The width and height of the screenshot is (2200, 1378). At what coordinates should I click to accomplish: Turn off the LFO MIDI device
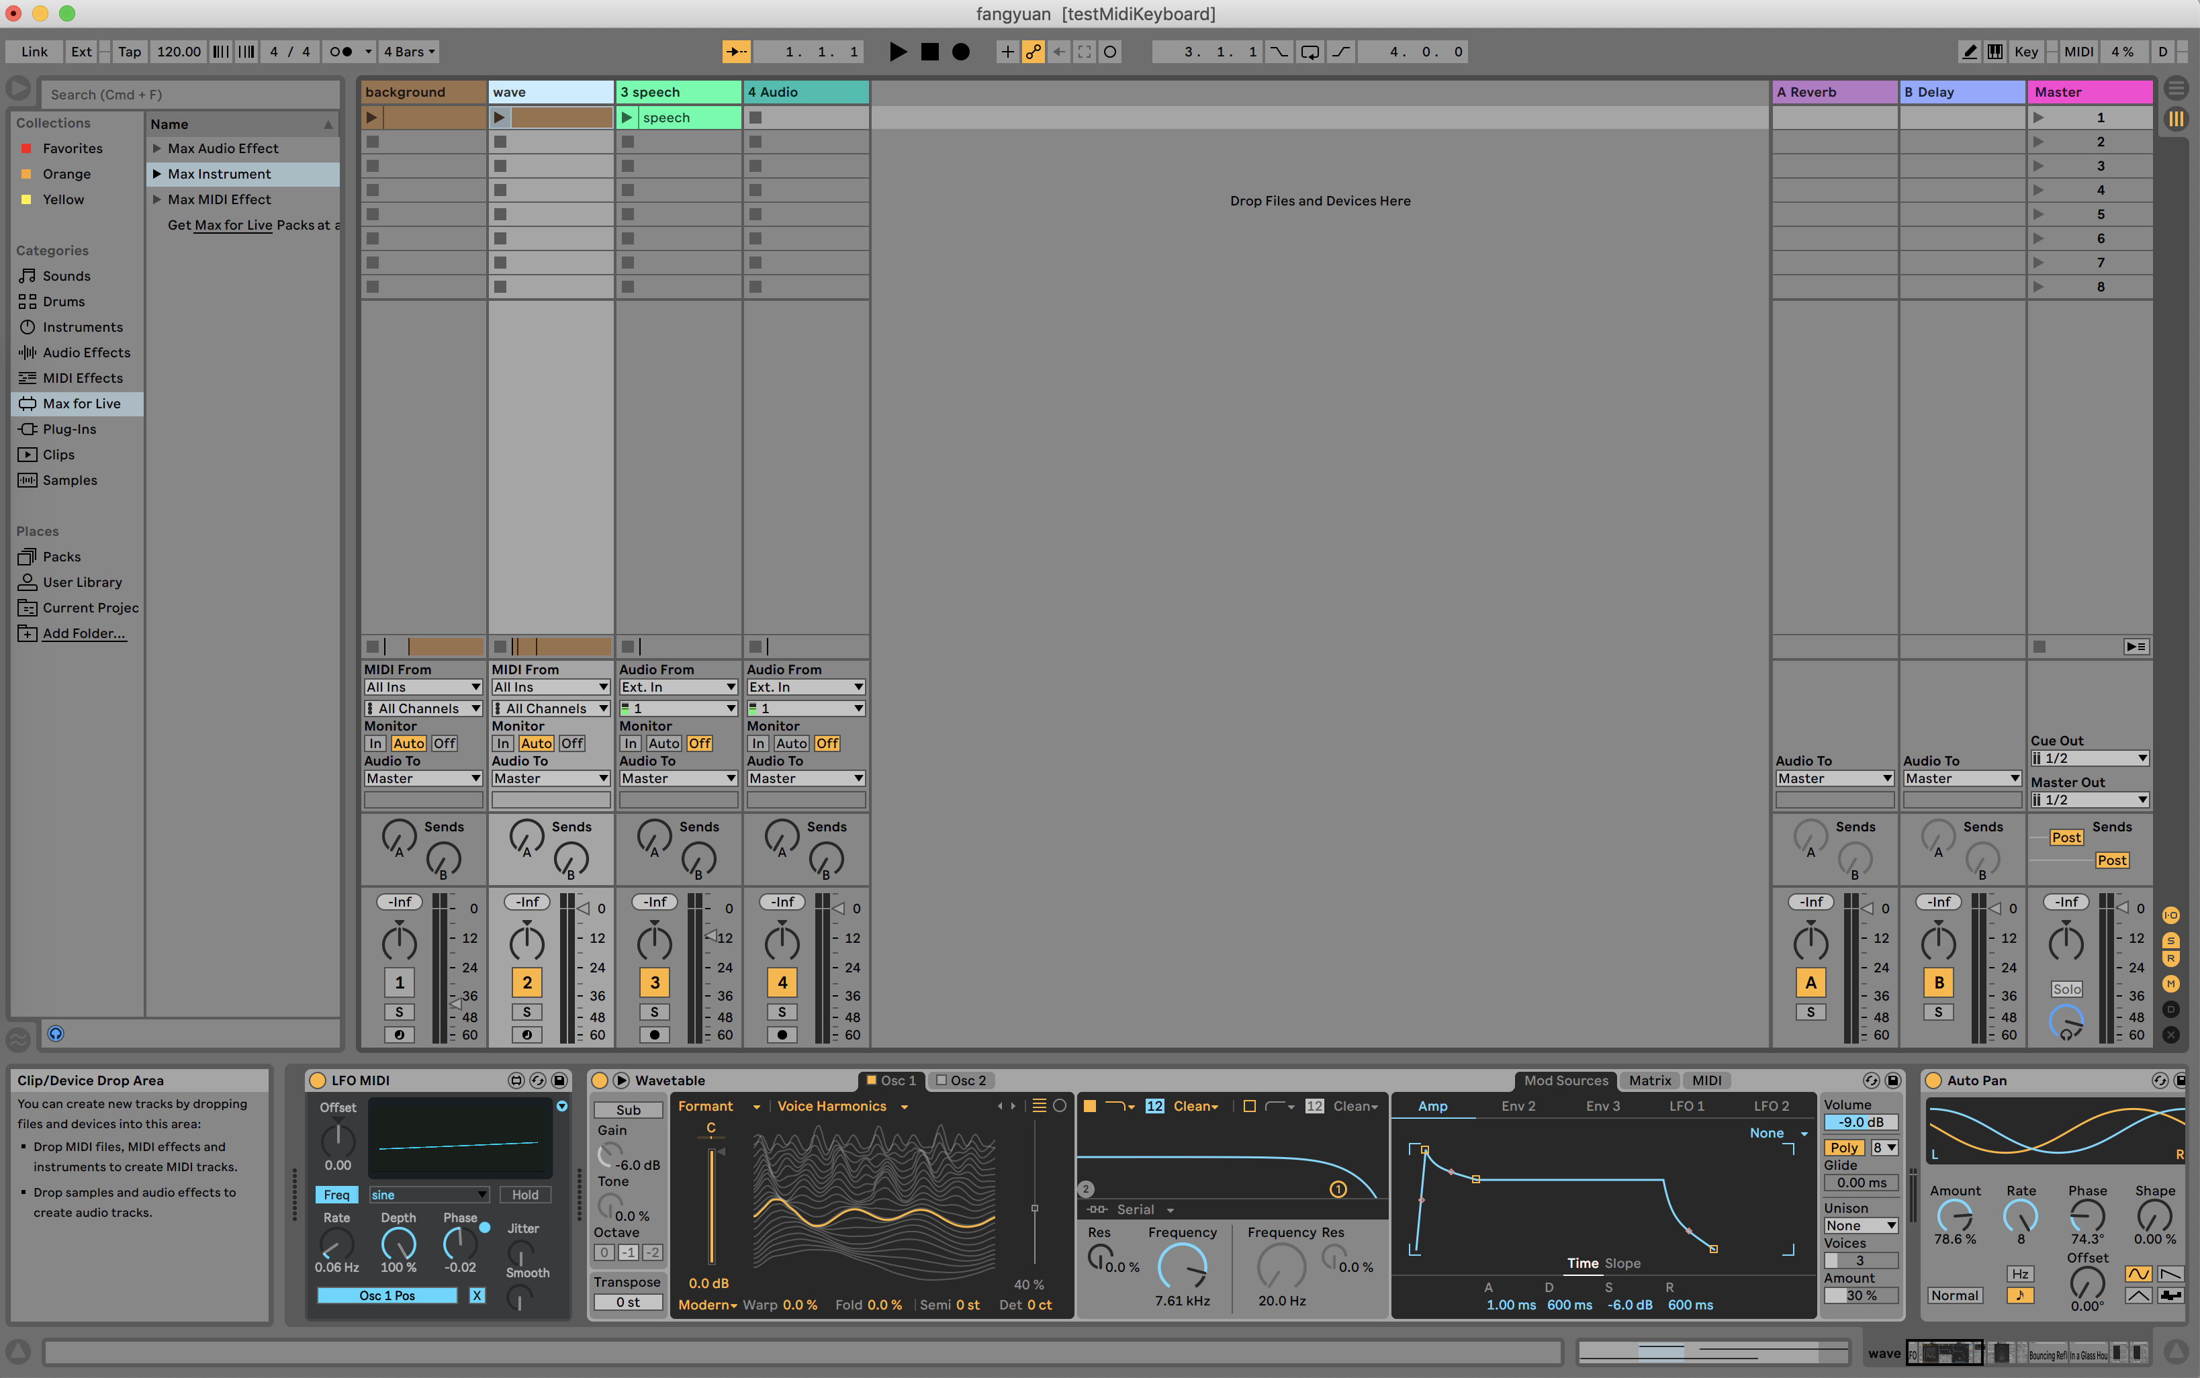318,1081
